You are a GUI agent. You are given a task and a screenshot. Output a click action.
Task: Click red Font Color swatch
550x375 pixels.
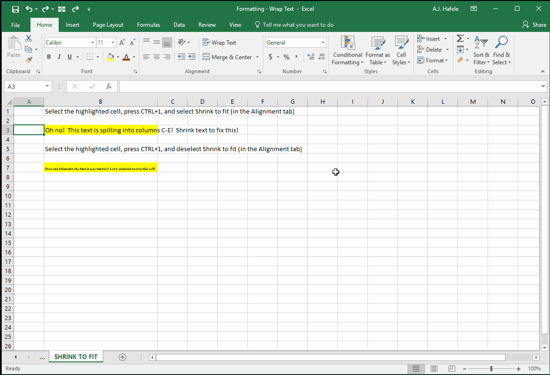(x=126, y=57)
